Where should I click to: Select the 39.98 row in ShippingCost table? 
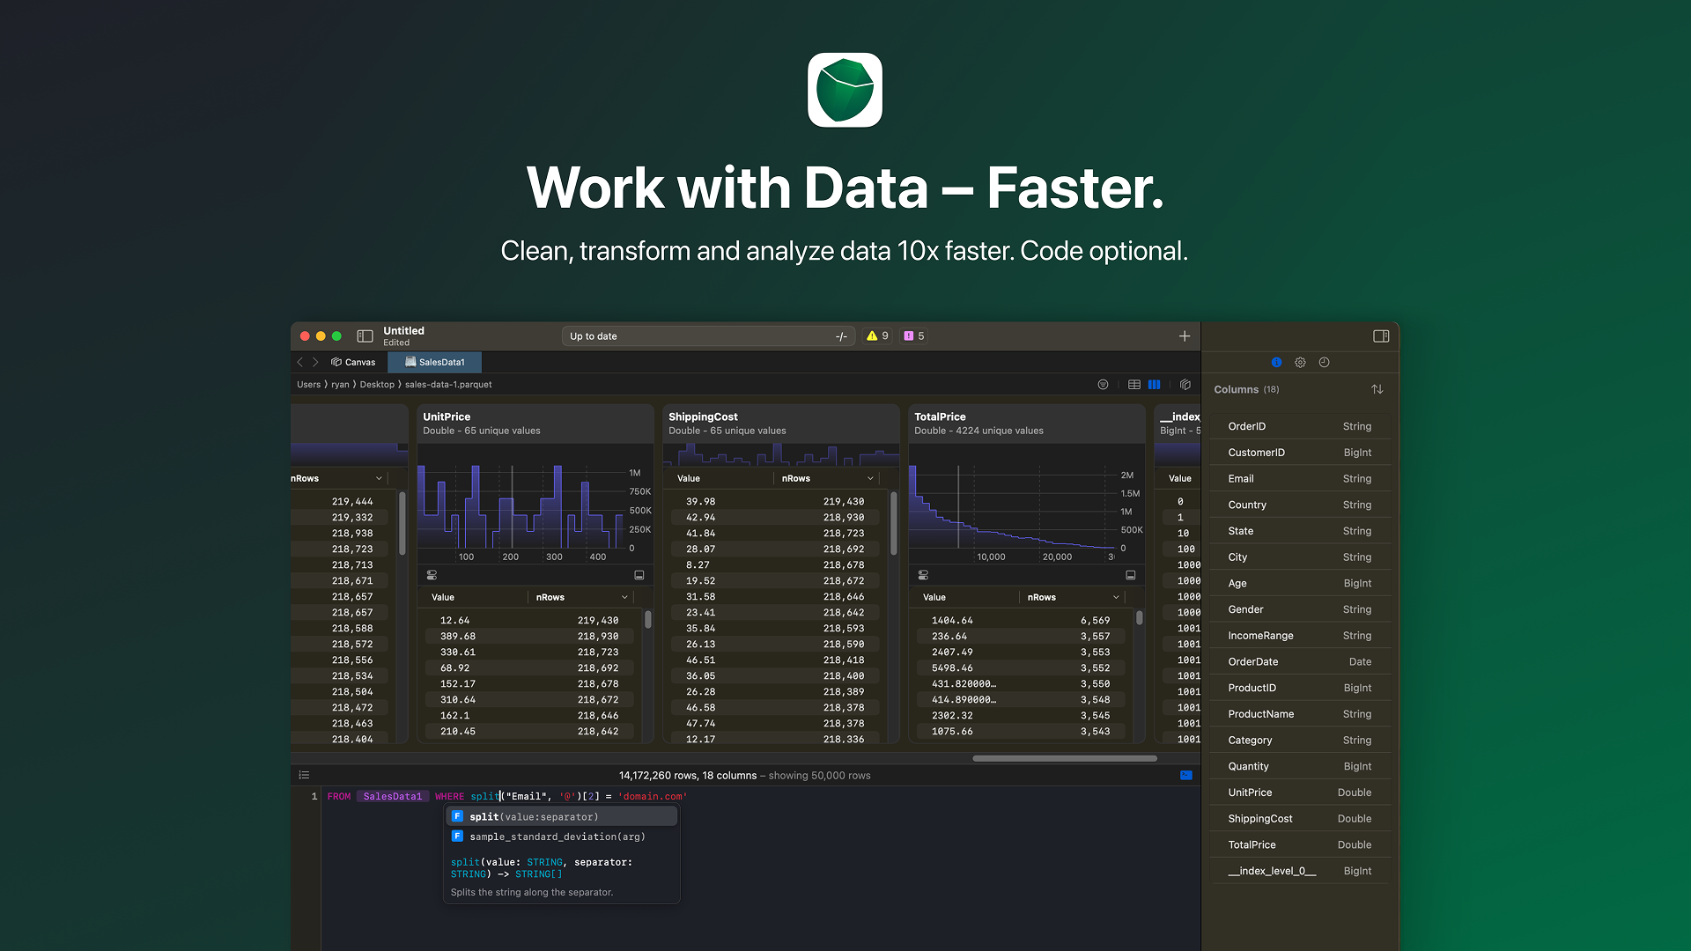point(775,502)
